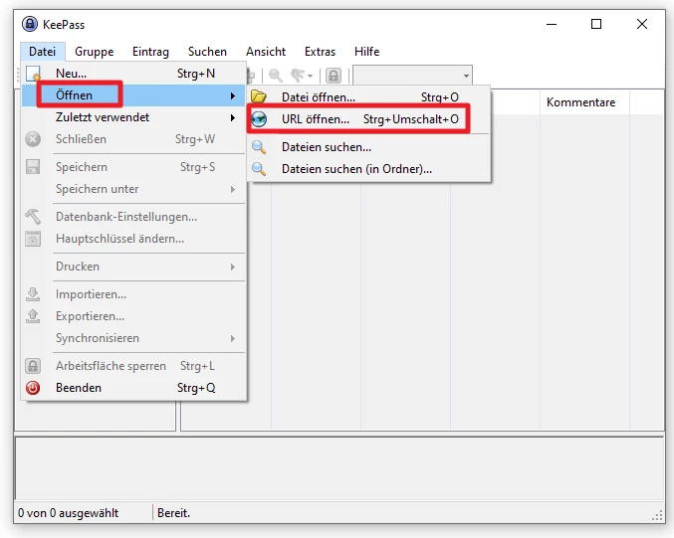Viewport: 674px width, 538px height.
Task: Click the Arbeitsfläche sperren entry
Action: coord(133,366)
